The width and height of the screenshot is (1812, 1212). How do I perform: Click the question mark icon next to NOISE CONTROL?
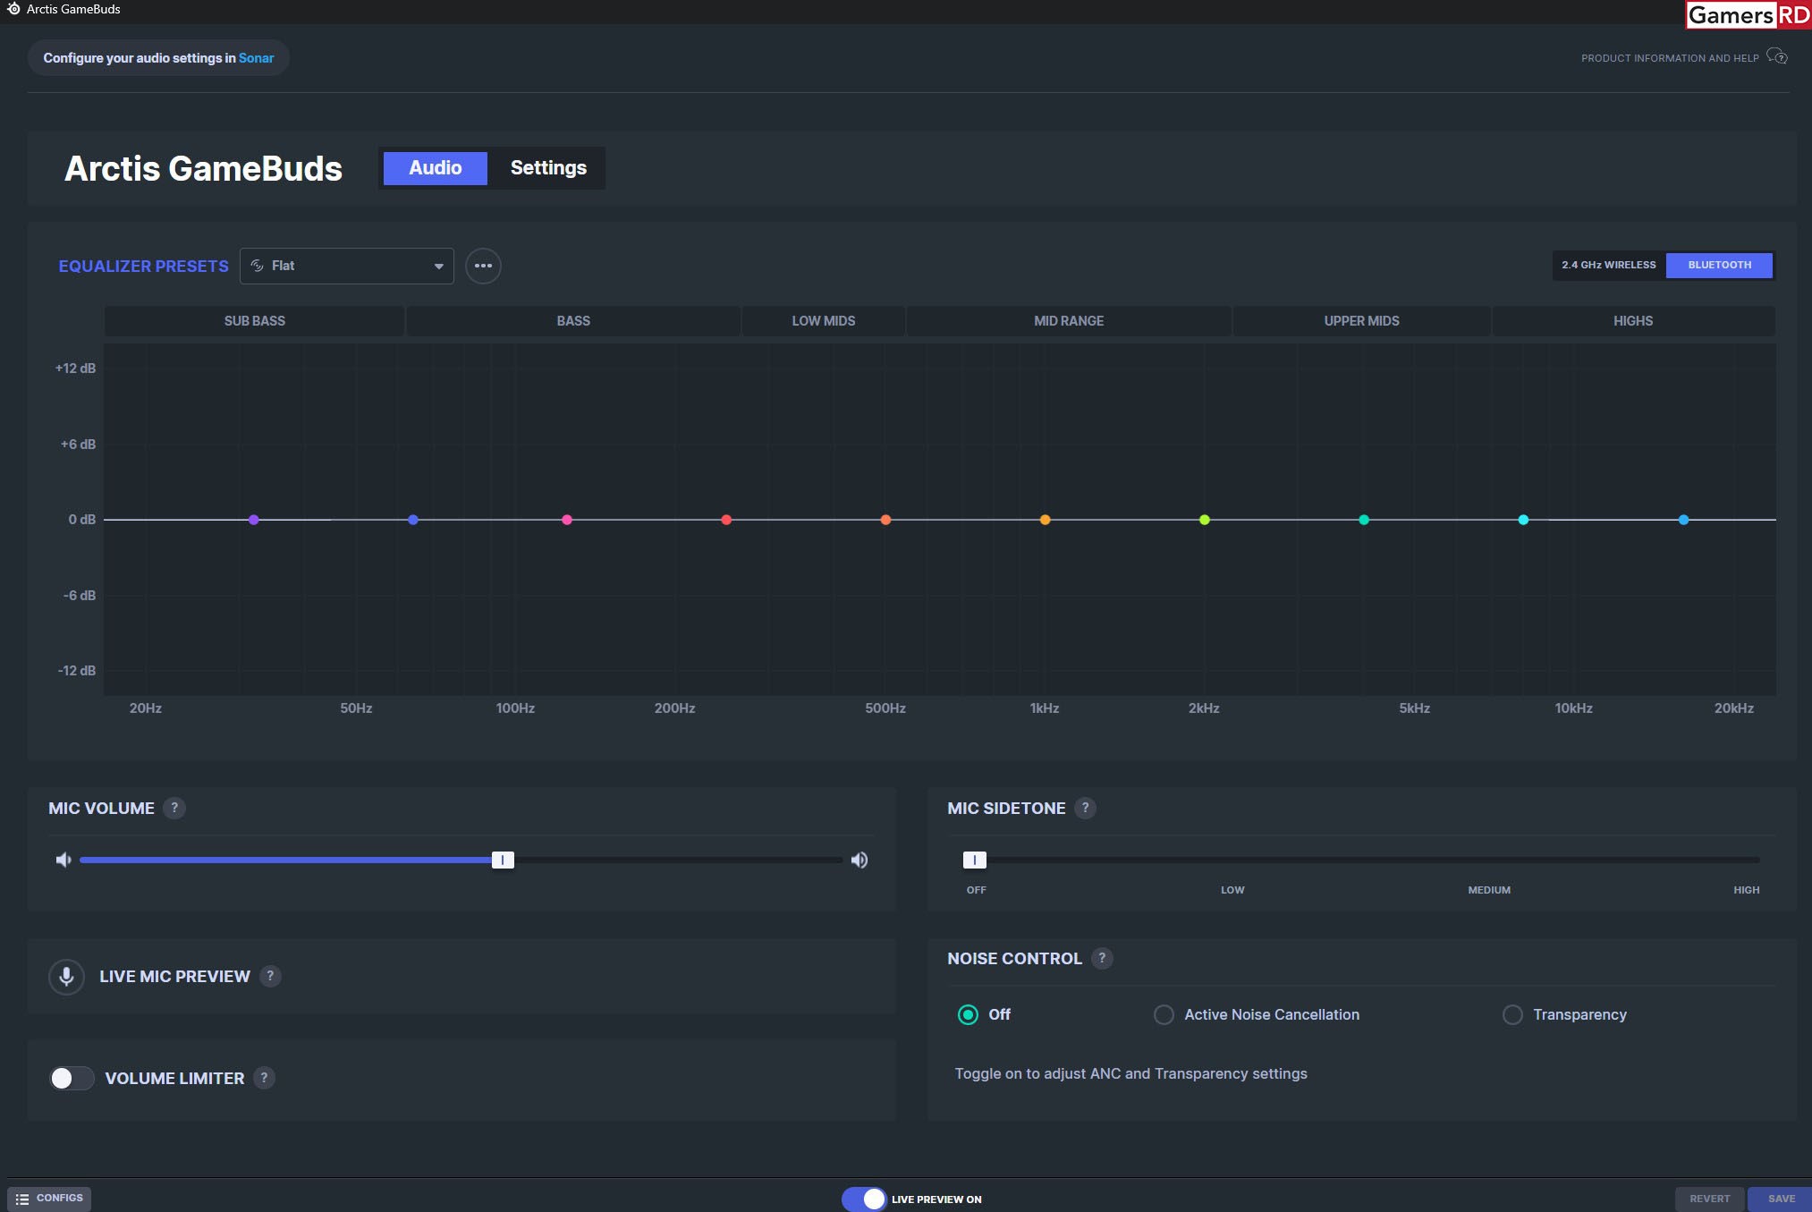1102,958
